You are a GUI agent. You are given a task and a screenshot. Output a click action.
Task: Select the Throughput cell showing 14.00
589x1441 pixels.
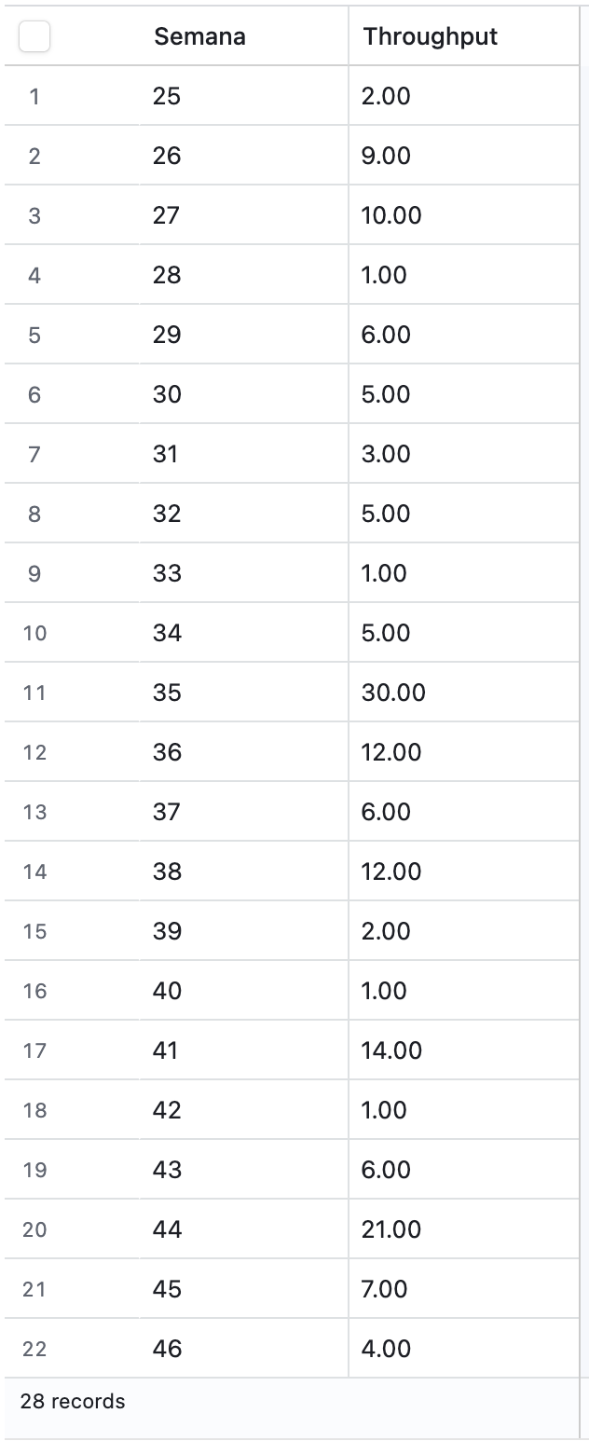pos(391,1050)
